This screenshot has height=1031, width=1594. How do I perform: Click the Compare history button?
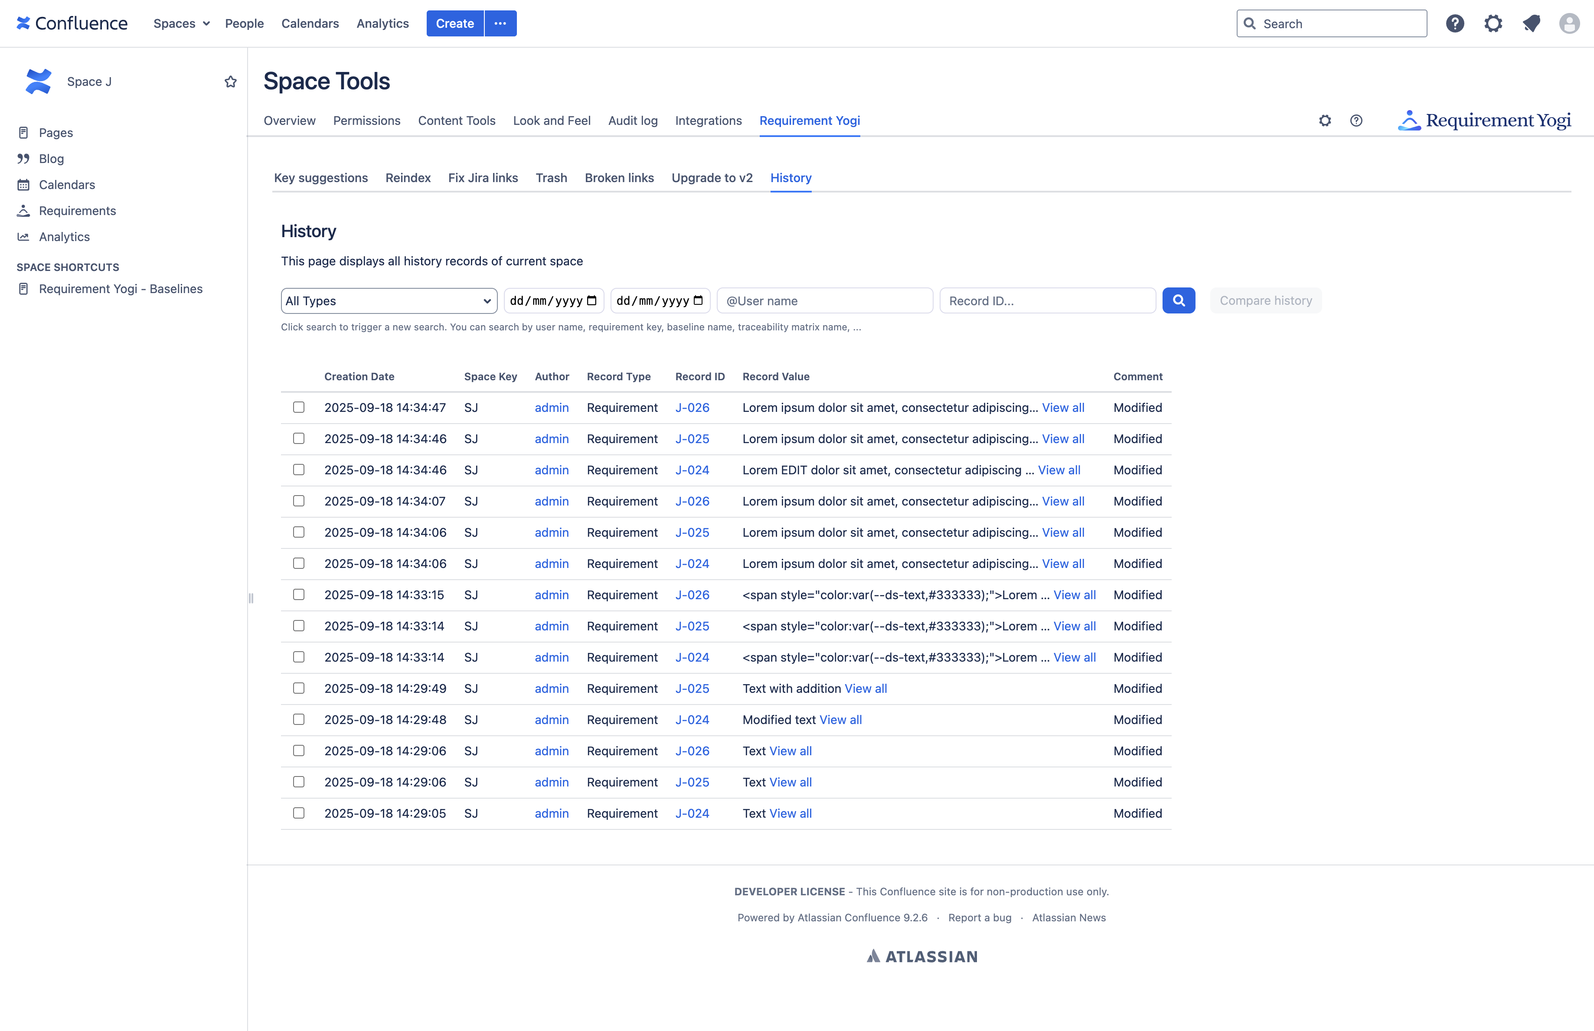click(1264, 300)
